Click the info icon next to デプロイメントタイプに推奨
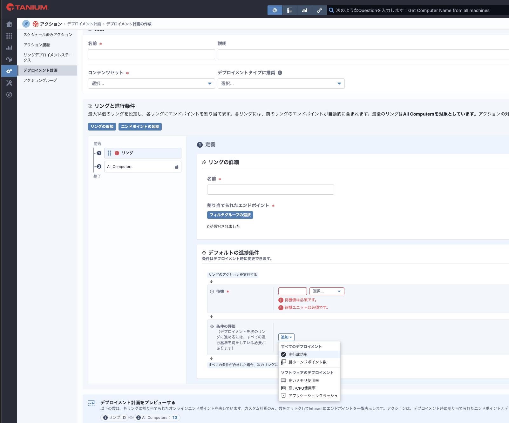Viewport: 509px width, 423px height. click(280, 73)
